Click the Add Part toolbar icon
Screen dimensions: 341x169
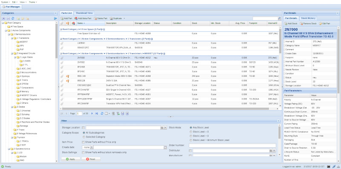click(62, 18)
